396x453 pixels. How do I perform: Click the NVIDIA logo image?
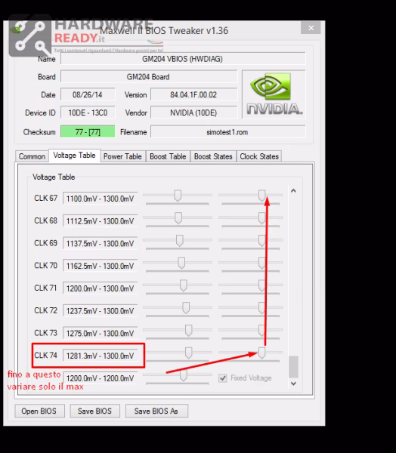click(274, 94)
